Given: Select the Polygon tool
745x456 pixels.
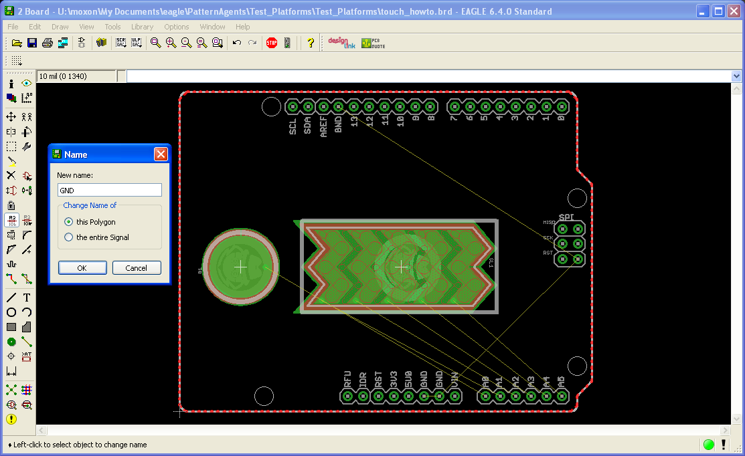Looking at the screenshot, I should tap(27, 328).
